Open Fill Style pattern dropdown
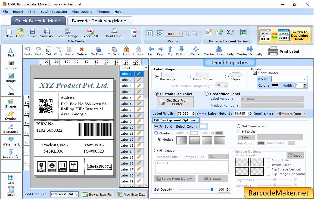Image resolution: width=314 pixels, height=199 pixels. tap(279, 137)
